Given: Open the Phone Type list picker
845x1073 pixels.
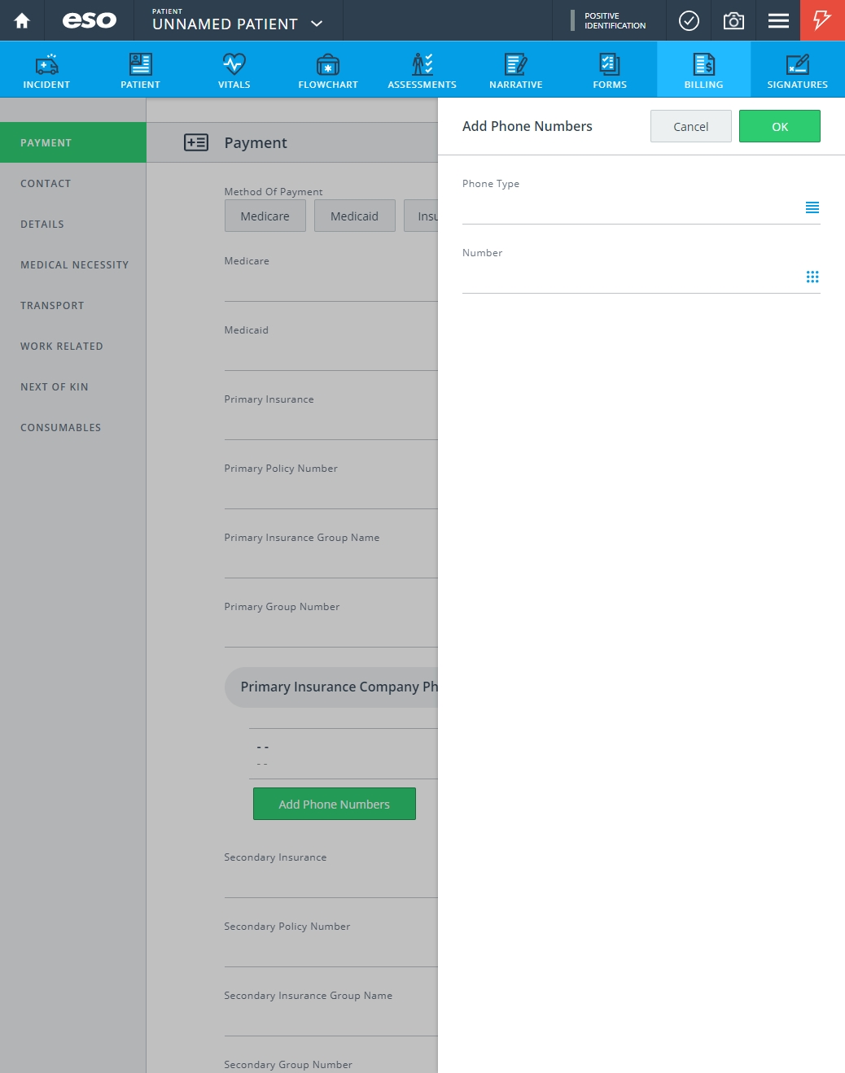Looking at the screenshot, I should [x=812, y=207].
